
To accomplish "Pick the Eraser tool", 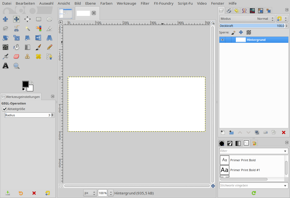I will [x=16, y=56].
